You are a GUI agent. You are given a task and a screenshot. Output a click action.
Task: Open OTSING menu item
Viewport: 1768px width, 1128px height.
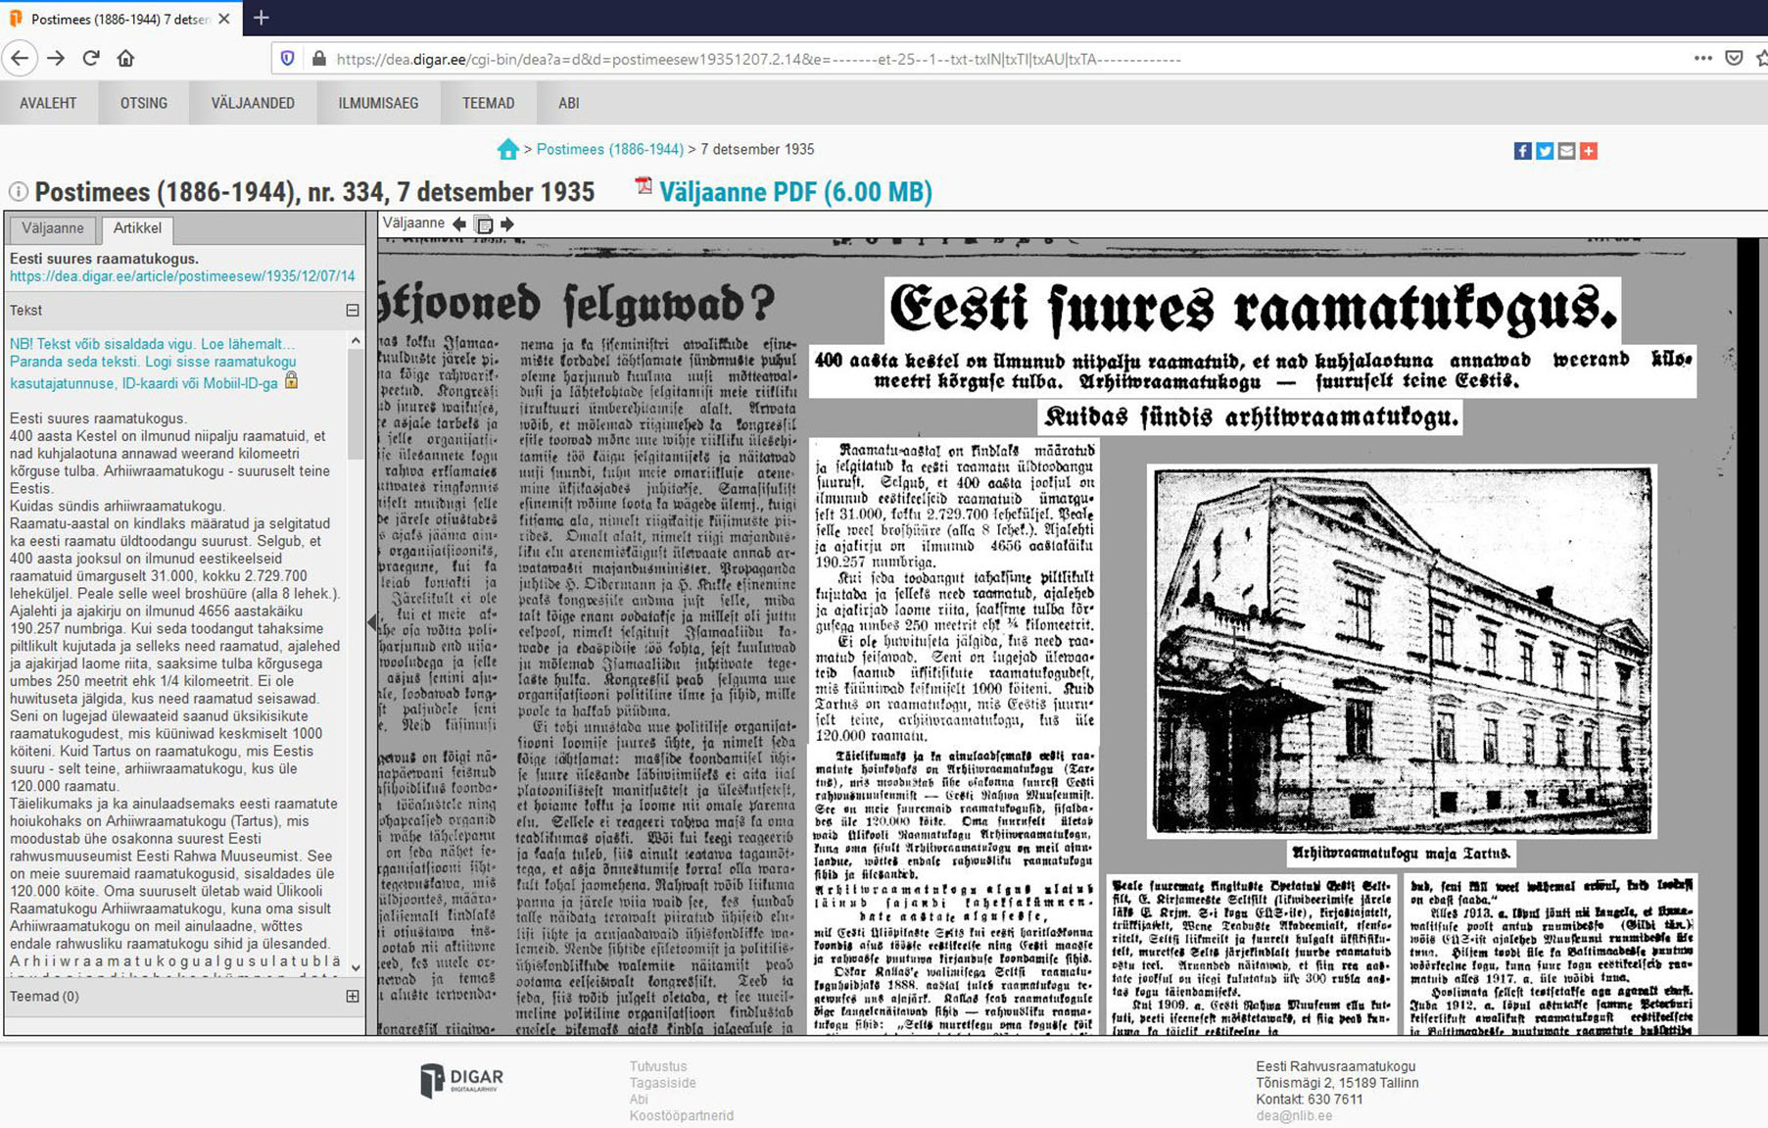pos(144,103)
